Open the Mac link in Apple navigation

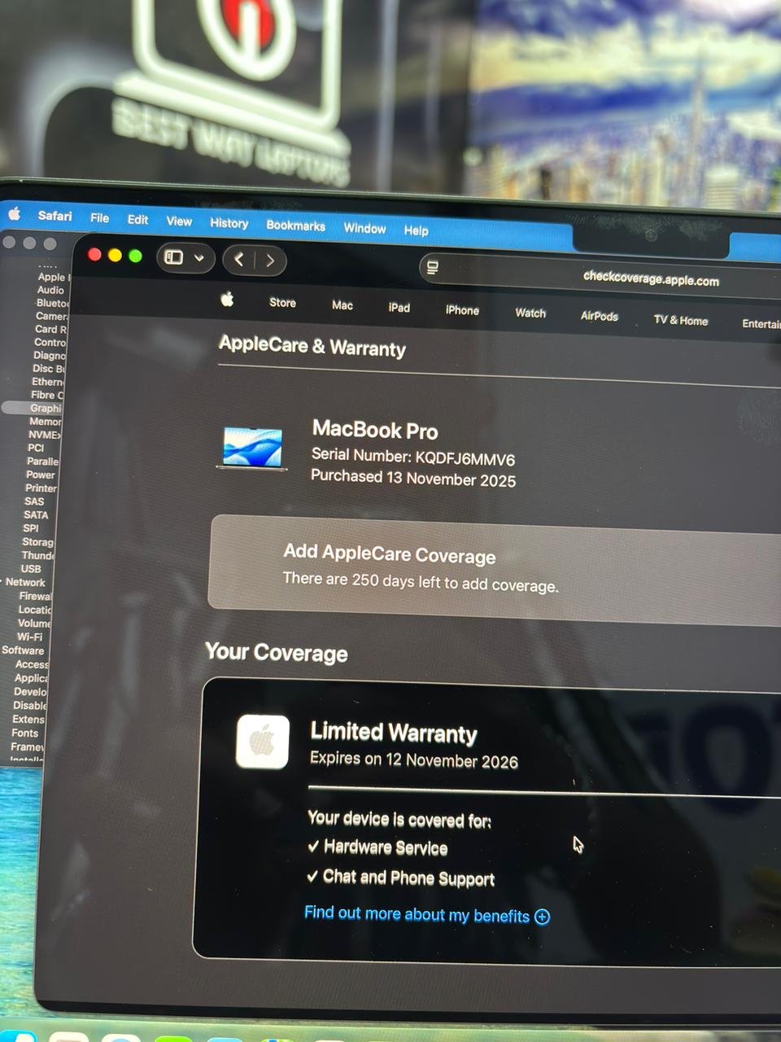coord(343,305)
